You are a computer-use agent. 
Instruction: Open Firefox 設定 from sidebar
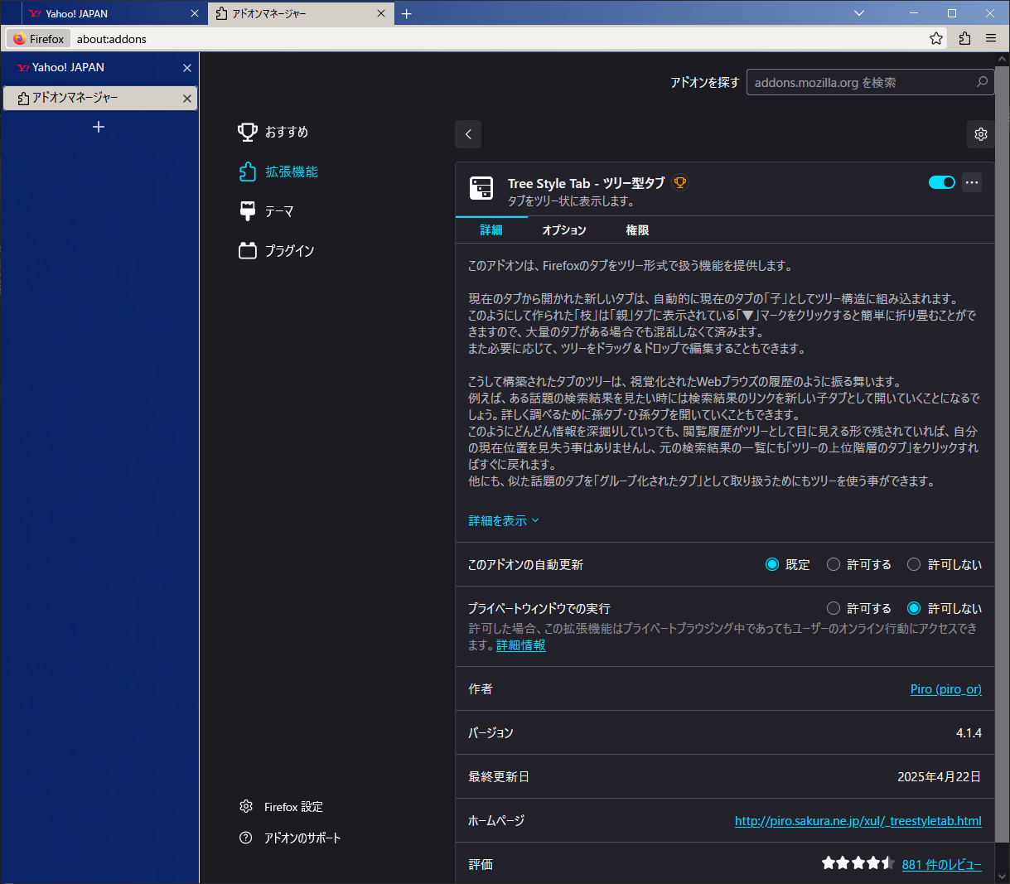[281, 807]
